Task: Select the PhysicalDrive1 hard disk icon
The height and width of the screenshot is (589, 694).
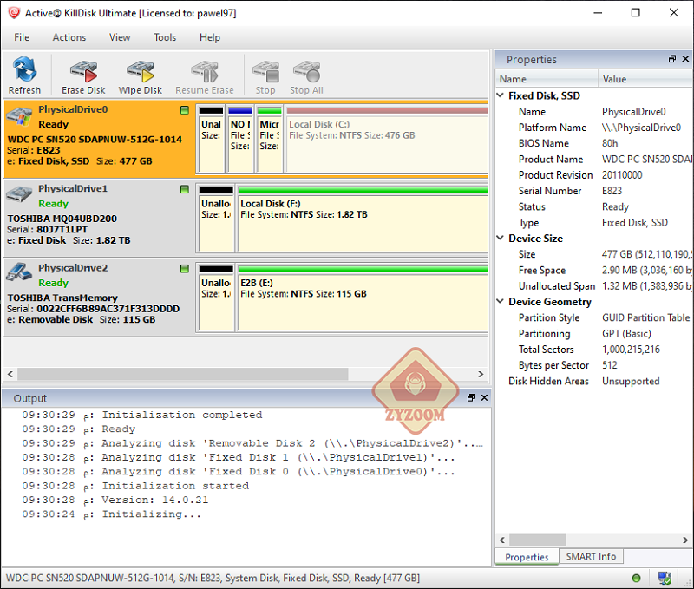Action: coord(19,194)
